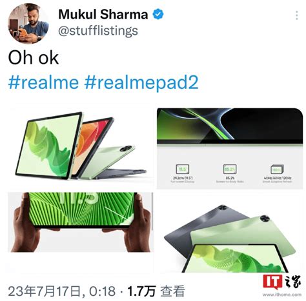Click the "Oh ok" tweet text
Screen dimensions: 306x301
[34, 57]
